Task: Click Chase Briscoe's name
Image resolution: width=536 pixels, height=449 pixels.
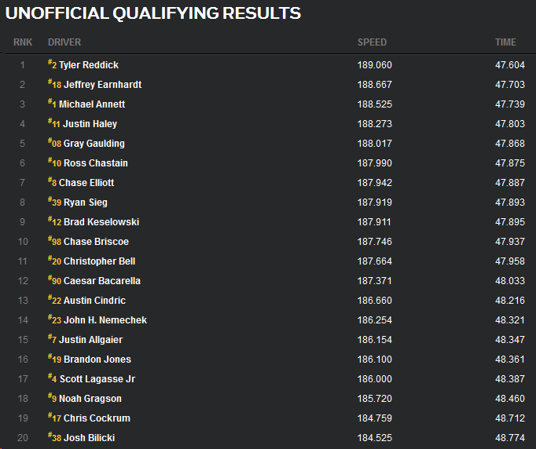Action: point(96,242)
